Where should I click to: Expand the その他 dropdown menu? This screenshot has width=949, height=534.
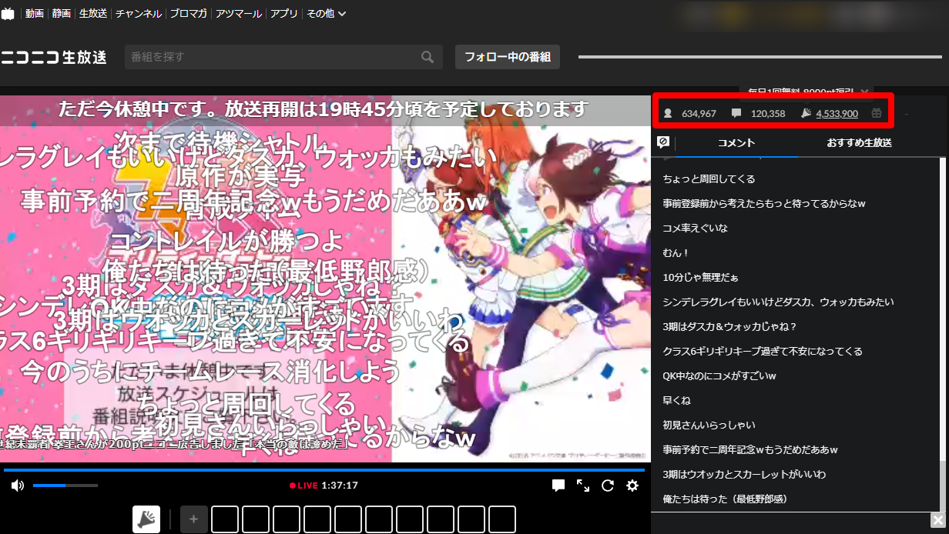326,14
